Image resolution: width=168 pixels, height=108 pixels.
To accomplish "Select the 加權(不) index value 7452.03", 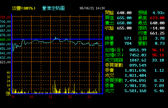I will pos(138,55).
